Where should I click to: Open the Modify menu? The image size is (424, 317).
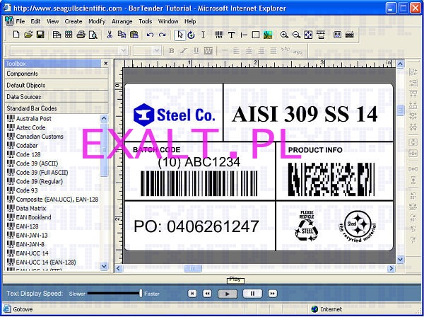pyautogui.click(x=97, y=21)
